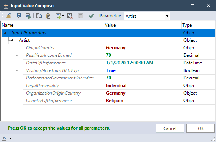Click the grayed-out text editor toolbar icon
Screen dimensions: 216x142
tap(81, 16)
